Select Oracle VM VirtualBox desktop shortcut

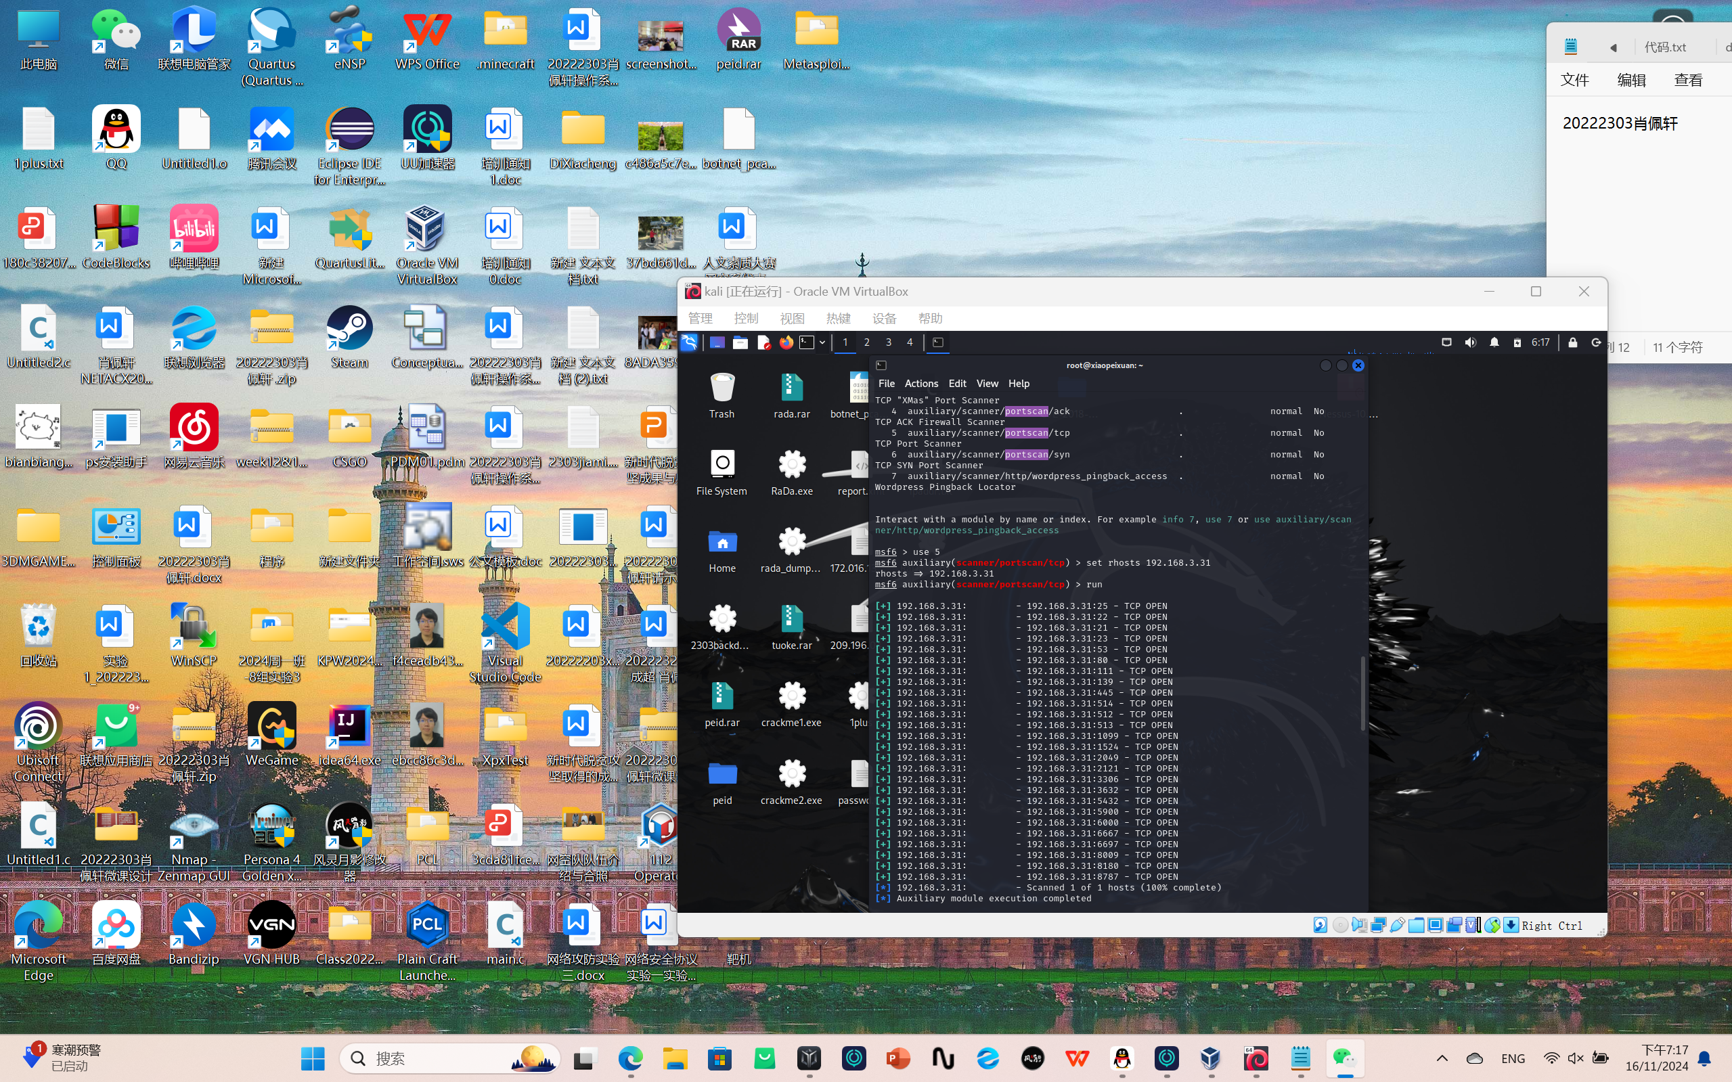click(427, 246)
